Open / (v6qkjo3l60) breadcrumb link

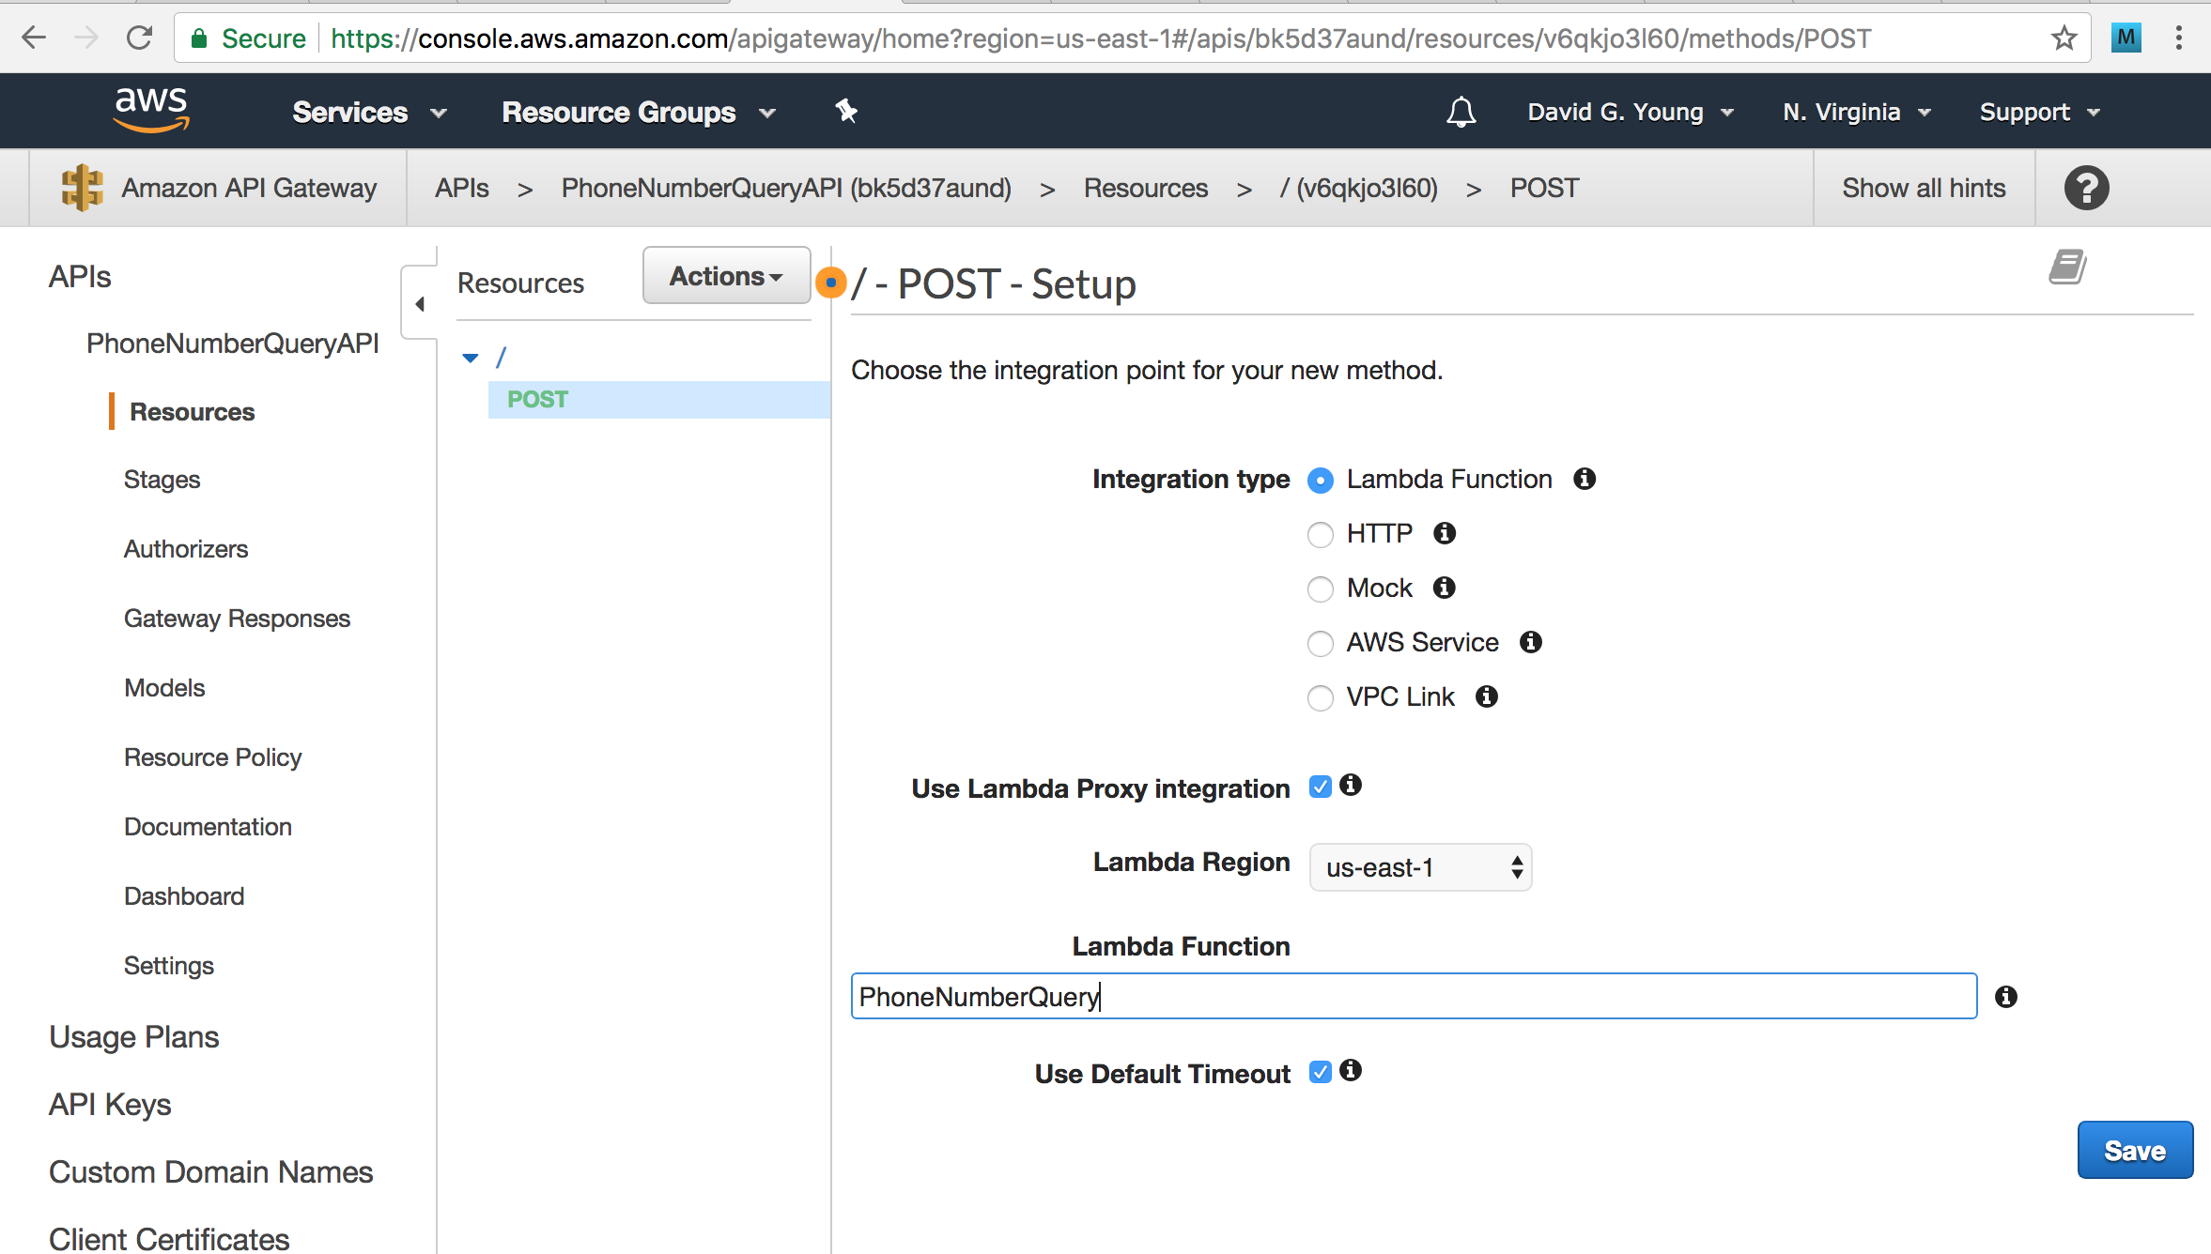[1358, 188]
